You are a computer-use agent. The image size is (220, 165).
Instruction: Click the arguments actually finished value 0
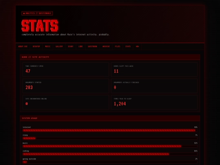(x=115, y=88)
